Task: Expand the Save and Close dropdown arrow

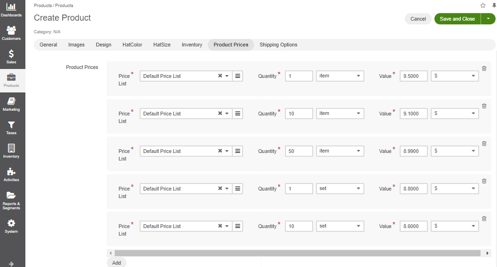Action: (489, 19)
